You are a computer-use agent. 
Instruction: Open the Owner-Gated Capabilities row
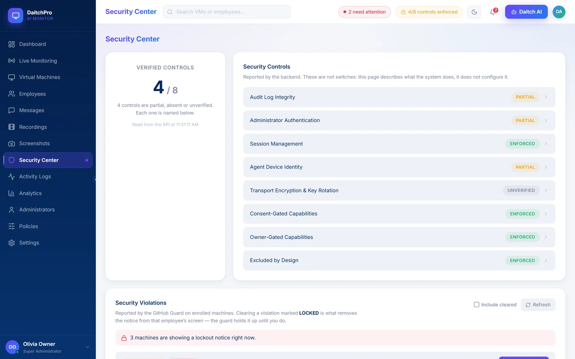pos(399,237)
